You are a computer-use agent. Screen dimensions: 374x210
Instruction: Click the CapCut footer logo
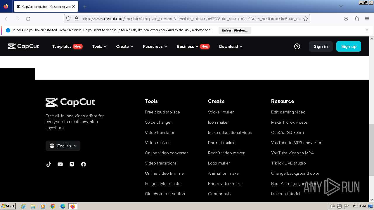pyautogui.click(x=70, y=102)
